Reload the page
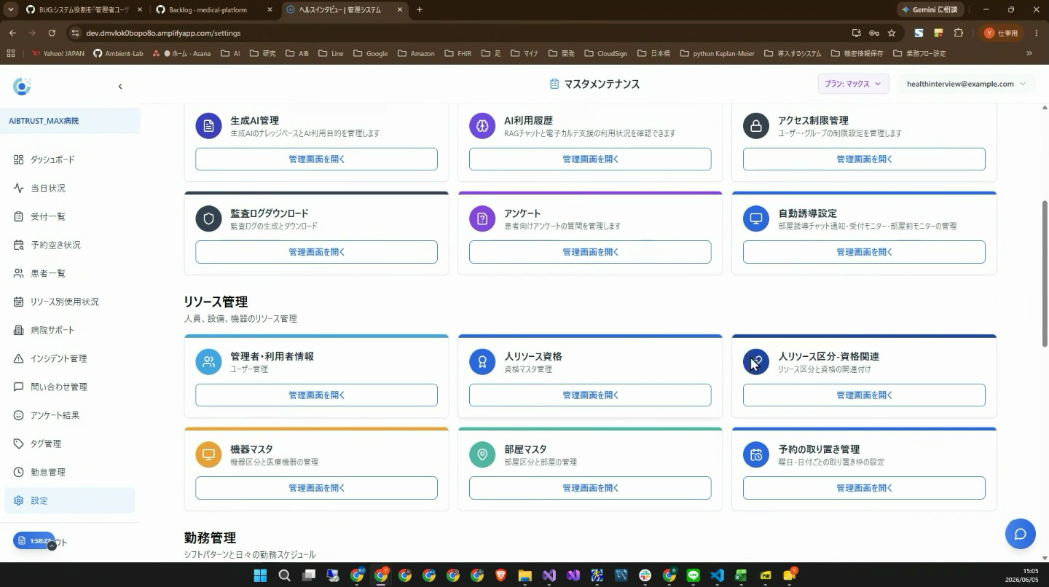 [x=52, y=33]
